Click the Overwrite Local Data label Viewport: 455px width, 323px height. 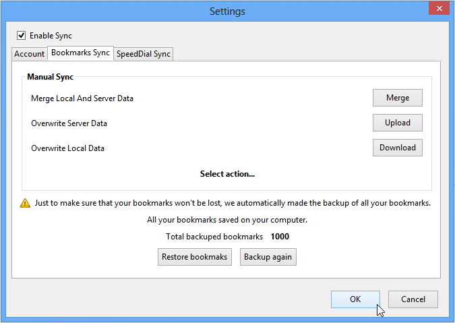[x=67, y=148]
